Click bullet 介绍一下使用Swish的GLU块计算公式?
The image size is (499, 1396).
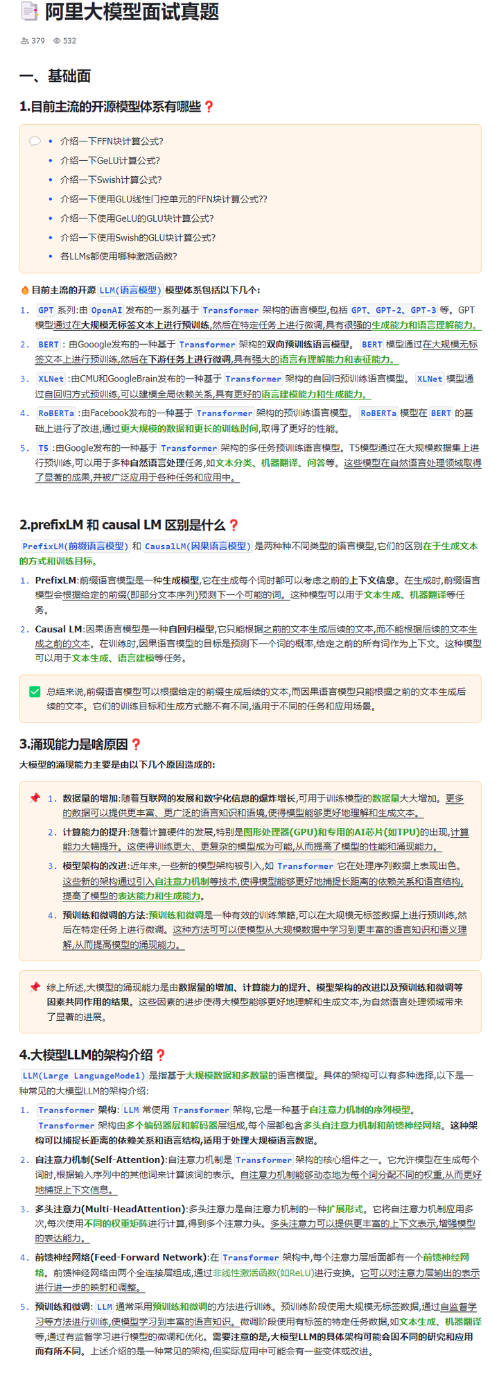point(138,238)
